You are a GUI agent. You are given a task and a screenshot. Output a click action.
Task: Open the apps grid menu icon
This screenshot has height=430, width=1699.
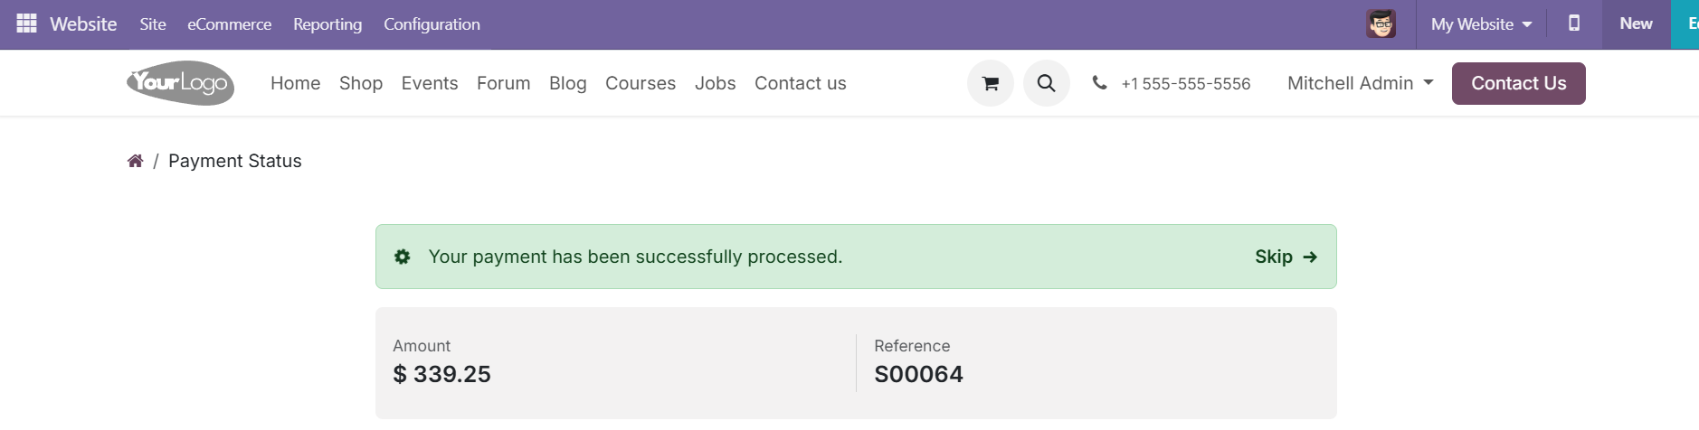[x=27, y=23]
